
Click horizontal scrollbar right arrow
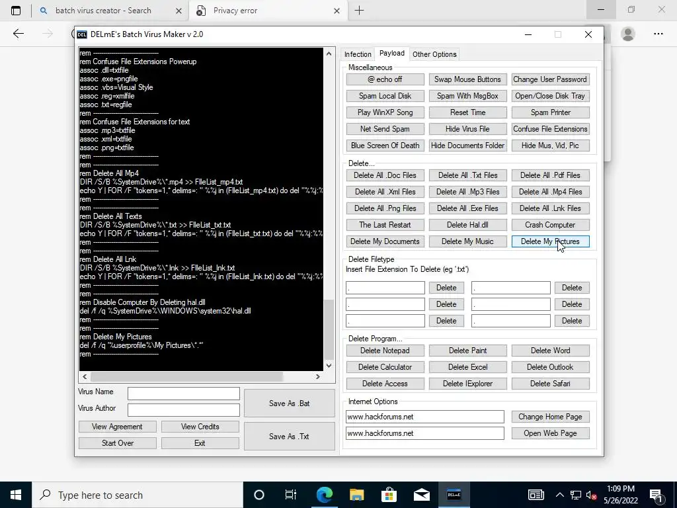(x=318, y=376)
